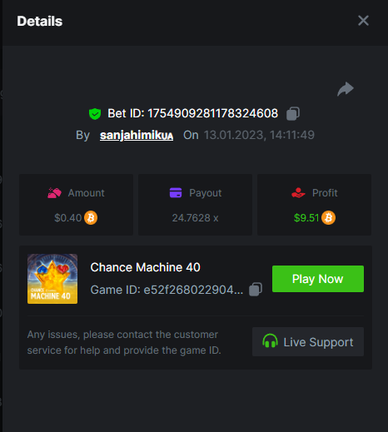The image size is (388, 432).
Task: Copy the Bet ID number
Action: [x=293, y=113]
